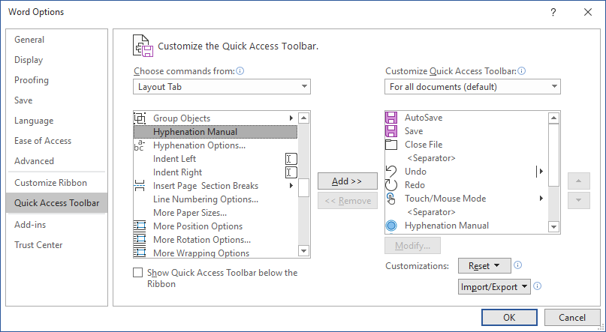Image resolution: width=606 pixels, height=332 pixels.
Task: Click the info icon next to Import/Export
Action: pos(537,286)
